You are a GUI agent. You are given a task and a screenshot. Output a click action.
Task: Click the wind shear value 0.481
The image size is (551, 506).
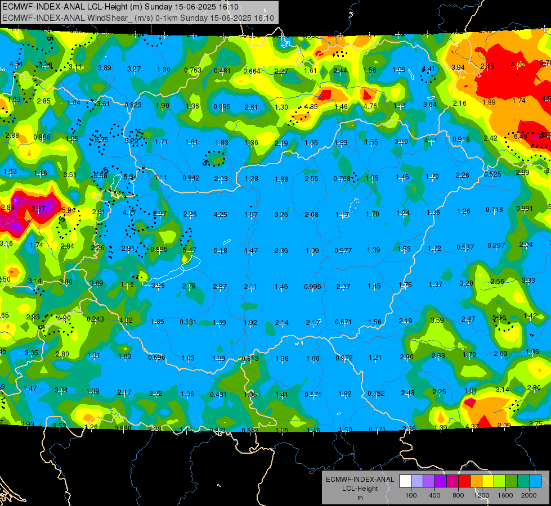pyautogui.click(x=222, y=71)
